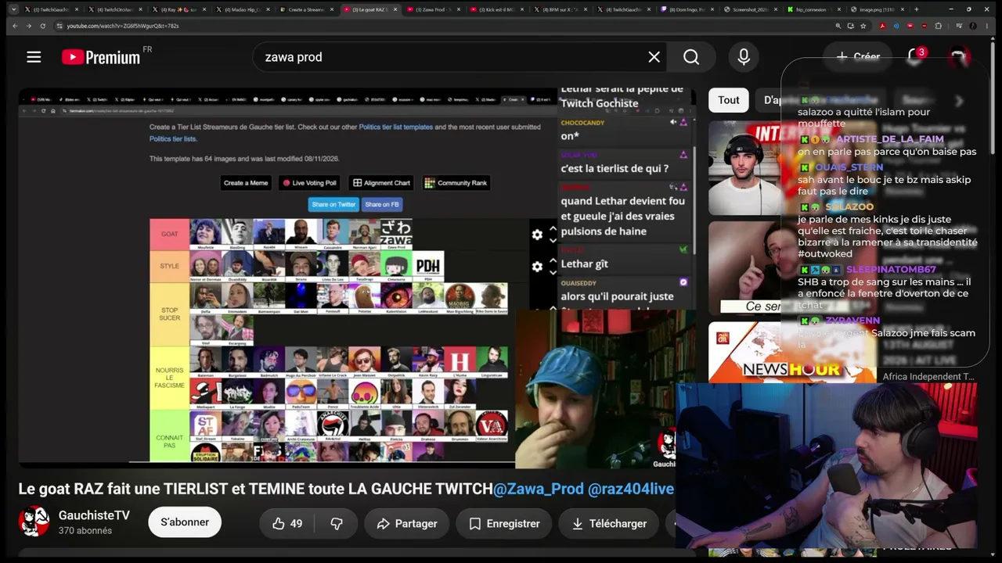Switch to the 'image.png' tab
This screenshot has height=563, width=1002.
click(876, 9)
